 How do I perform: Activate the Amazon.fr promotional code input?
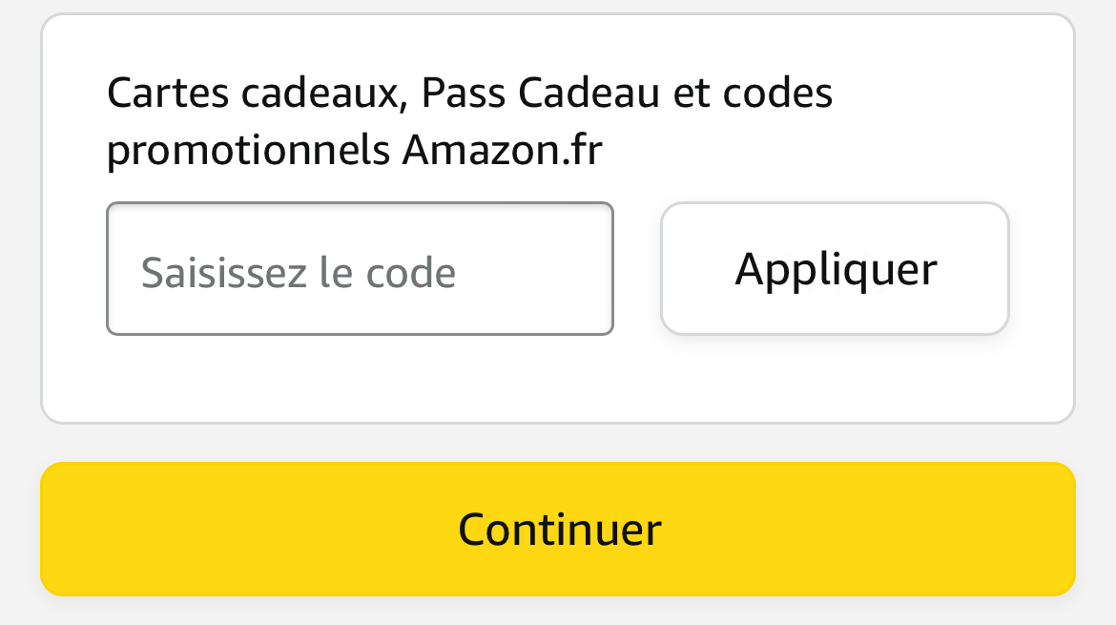360,269
